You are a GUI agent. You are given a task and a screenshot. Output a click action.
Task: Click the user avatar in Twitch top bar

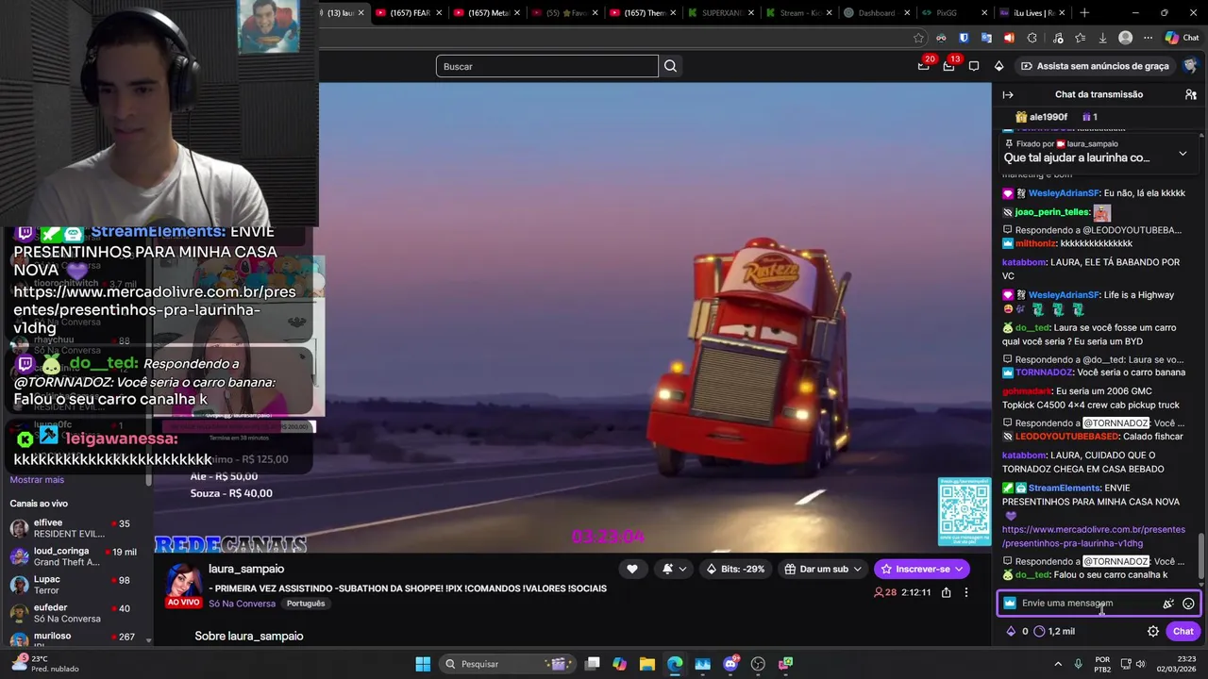coord(1190,66)
